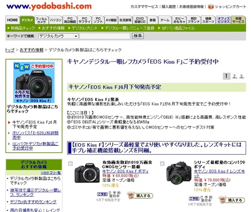Click the www.yodobashi.com site logo

pos(49,6)
